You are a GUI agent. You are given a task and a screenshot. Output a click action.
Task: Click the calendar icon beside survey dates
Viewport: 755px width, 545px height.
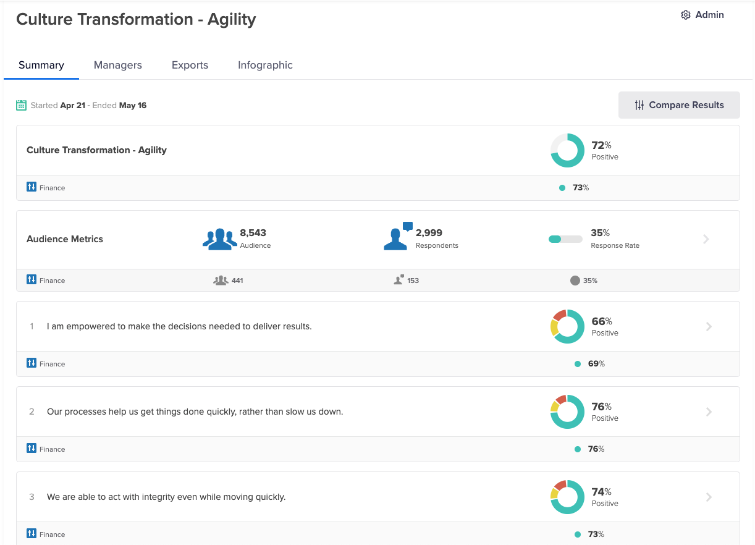pyautogui.click(x=22, y=105)
